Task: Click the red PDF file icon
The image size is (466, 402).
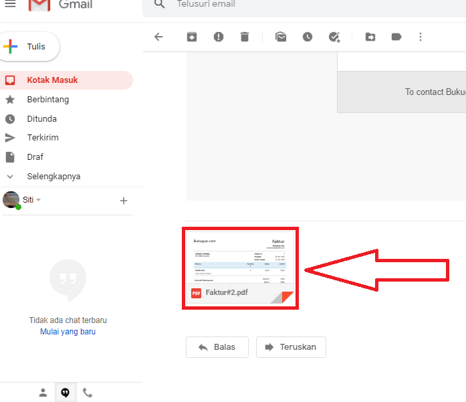Action: [x=196, y=293]
